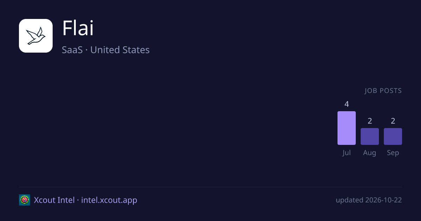Click the number 2 above September bar
421x221 pixels.
pos(393,121)
